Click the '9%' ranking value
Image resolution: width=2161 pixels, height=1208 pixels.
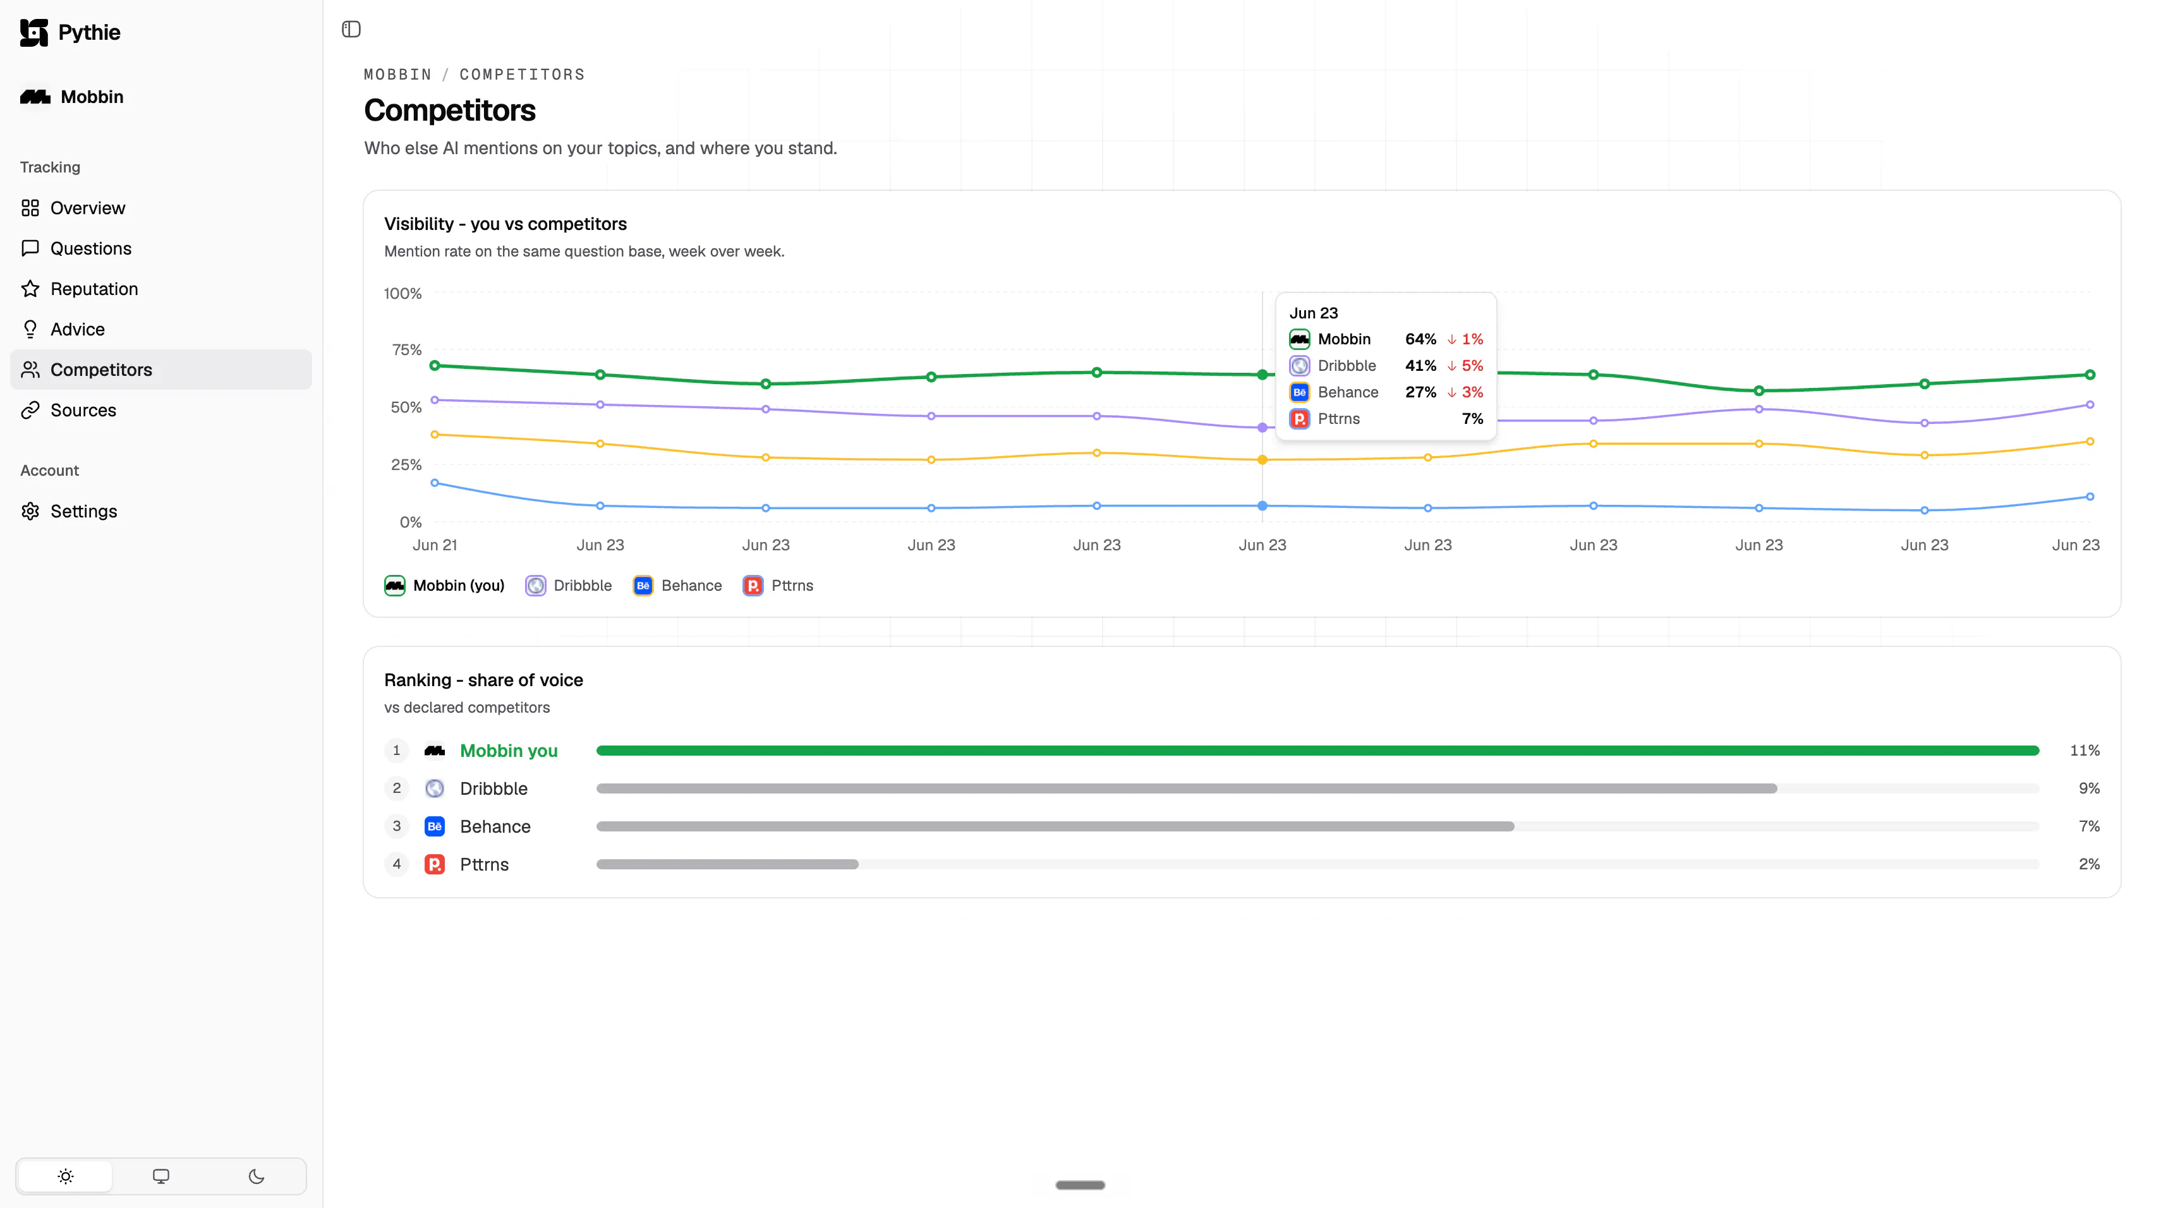(2089, 788)
